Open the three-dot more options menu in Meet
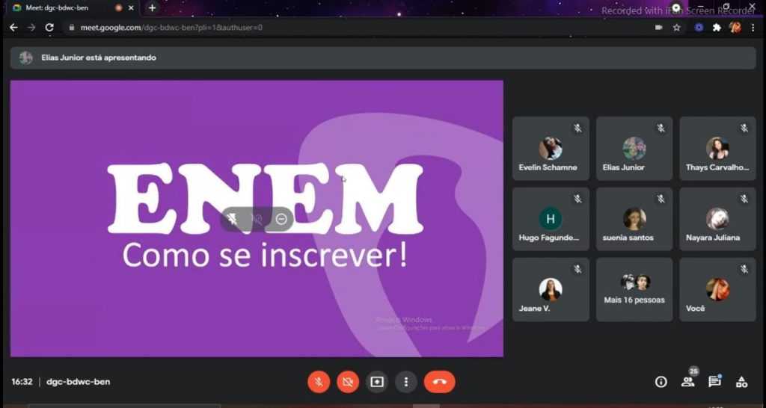The image size is (766, 408). pyautogui.click(x=405, y=382)
